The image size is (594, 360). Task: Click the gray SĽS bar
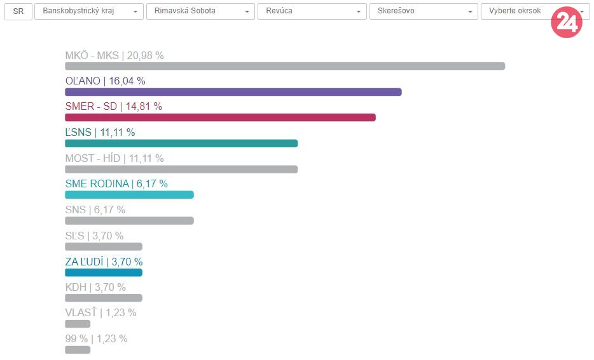coord(103,247)
